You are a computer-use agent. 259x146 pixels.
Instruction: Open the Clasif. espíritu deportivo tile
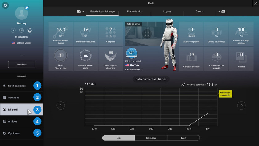(110, 59)
